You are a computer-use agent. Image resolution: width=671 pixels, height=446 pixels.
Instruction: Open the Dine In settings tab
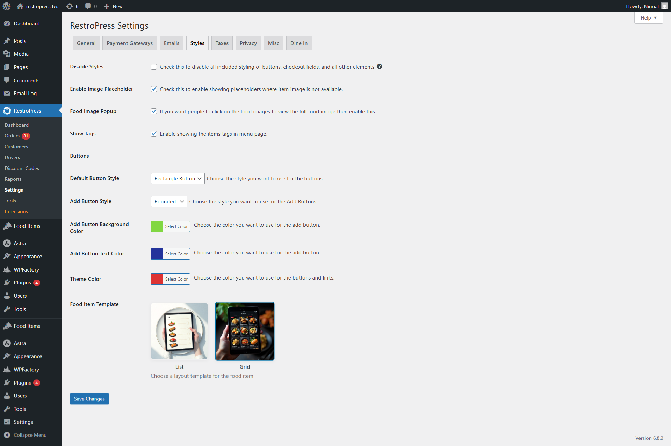(x=298, y=43)
